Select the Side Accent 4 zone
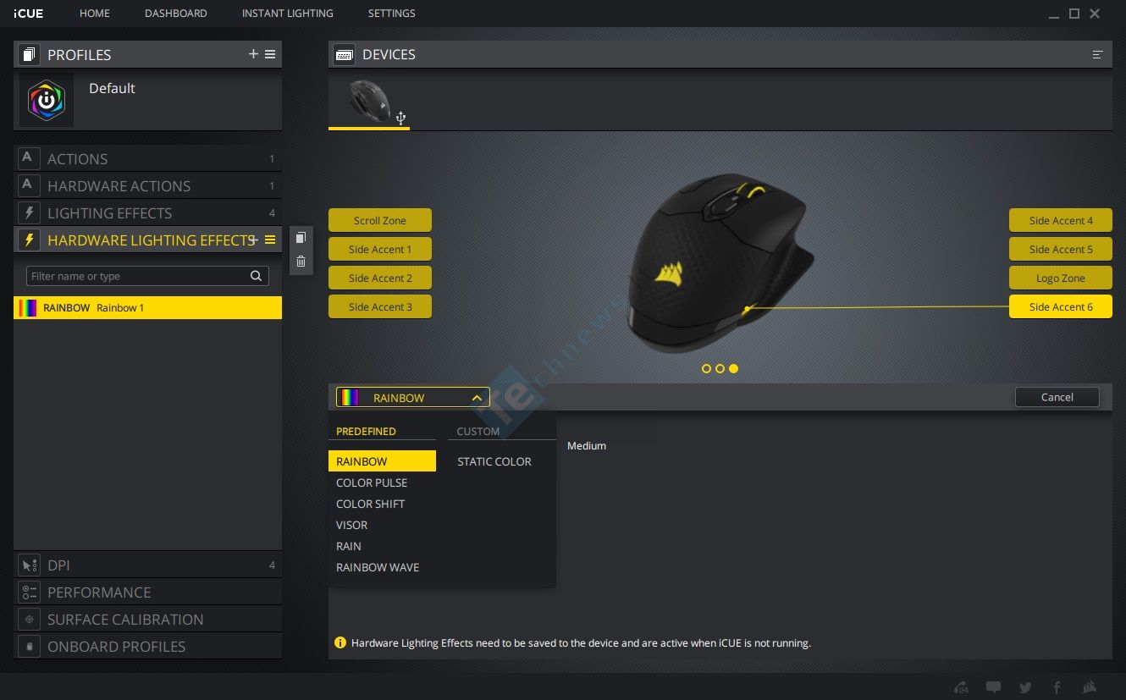The image size is (1126, 700). coord(1061,220)
